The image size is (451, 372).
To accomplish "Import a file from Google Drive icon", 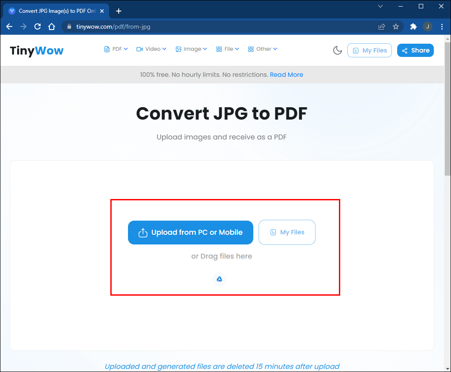I will point(219,279).
